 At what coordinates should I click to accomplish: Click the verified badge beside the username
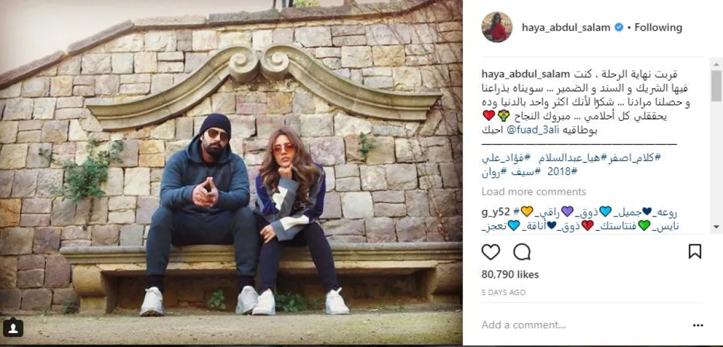618,28
